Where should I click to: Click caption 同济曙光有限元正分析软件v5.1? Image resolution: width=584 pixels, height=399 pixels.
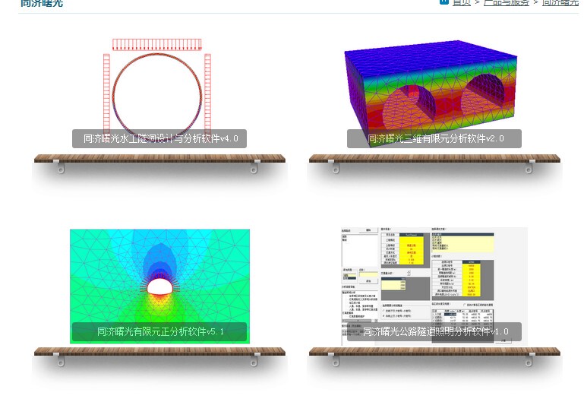click(159, 331)
